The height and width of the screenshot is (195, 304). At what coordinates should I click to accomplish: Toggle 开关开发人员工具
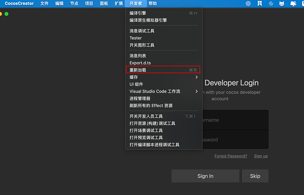tap(164, 116)
